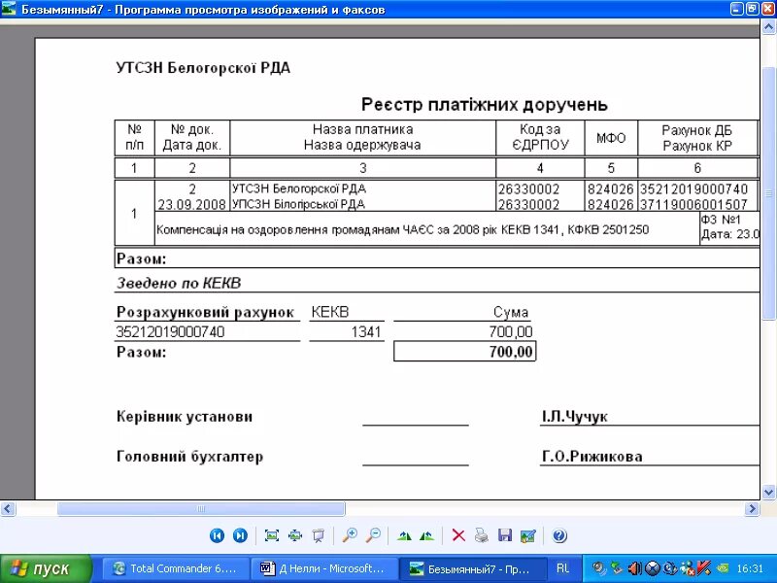Screen dimensions: 777x583
Task: Start the slide show
Action: (x=319, y=536)
